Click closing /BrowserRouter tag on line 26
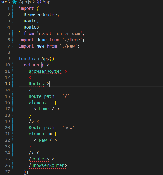 [48, 165]
